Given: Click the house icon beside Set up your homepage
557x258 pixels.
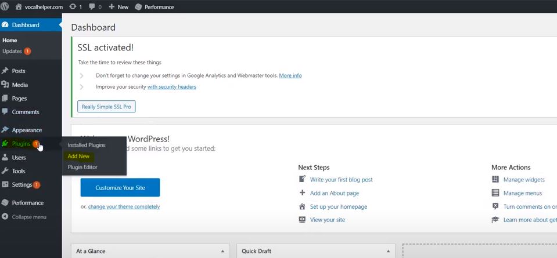Looking at the screenshot, I should coord(302,206).
